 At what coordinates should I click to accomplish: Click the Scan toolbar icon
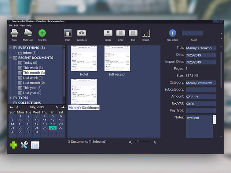pyautogui.click(x=14, y=33)
